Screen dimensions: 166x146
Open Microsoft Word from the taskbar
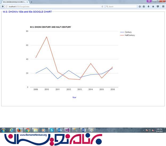click(x=84, y=130)
